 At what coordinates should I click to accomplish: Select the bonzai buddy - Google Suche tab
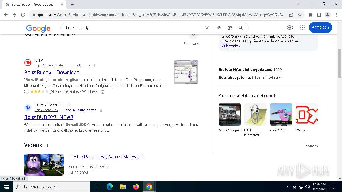[x=34, y=5]
